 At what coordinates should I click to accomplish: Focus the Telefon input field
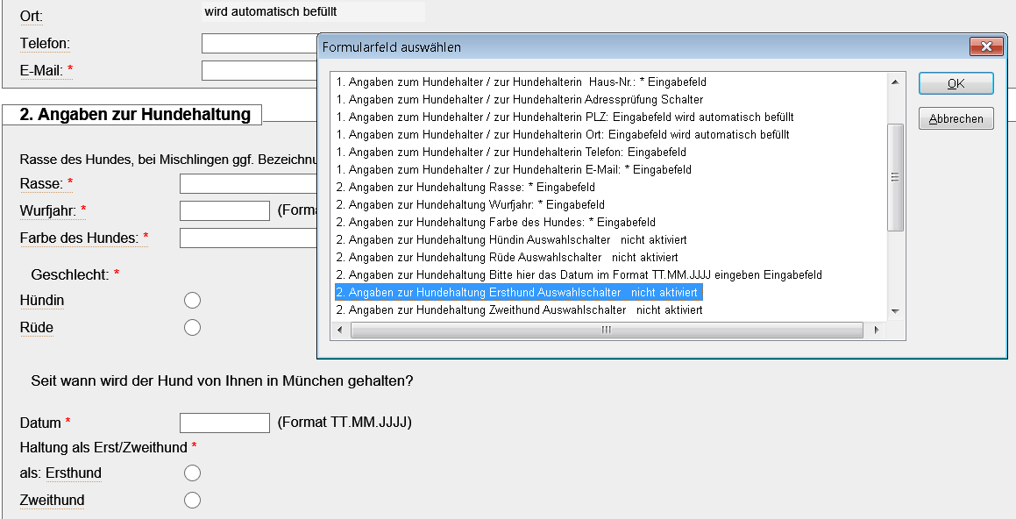point(259,43)
